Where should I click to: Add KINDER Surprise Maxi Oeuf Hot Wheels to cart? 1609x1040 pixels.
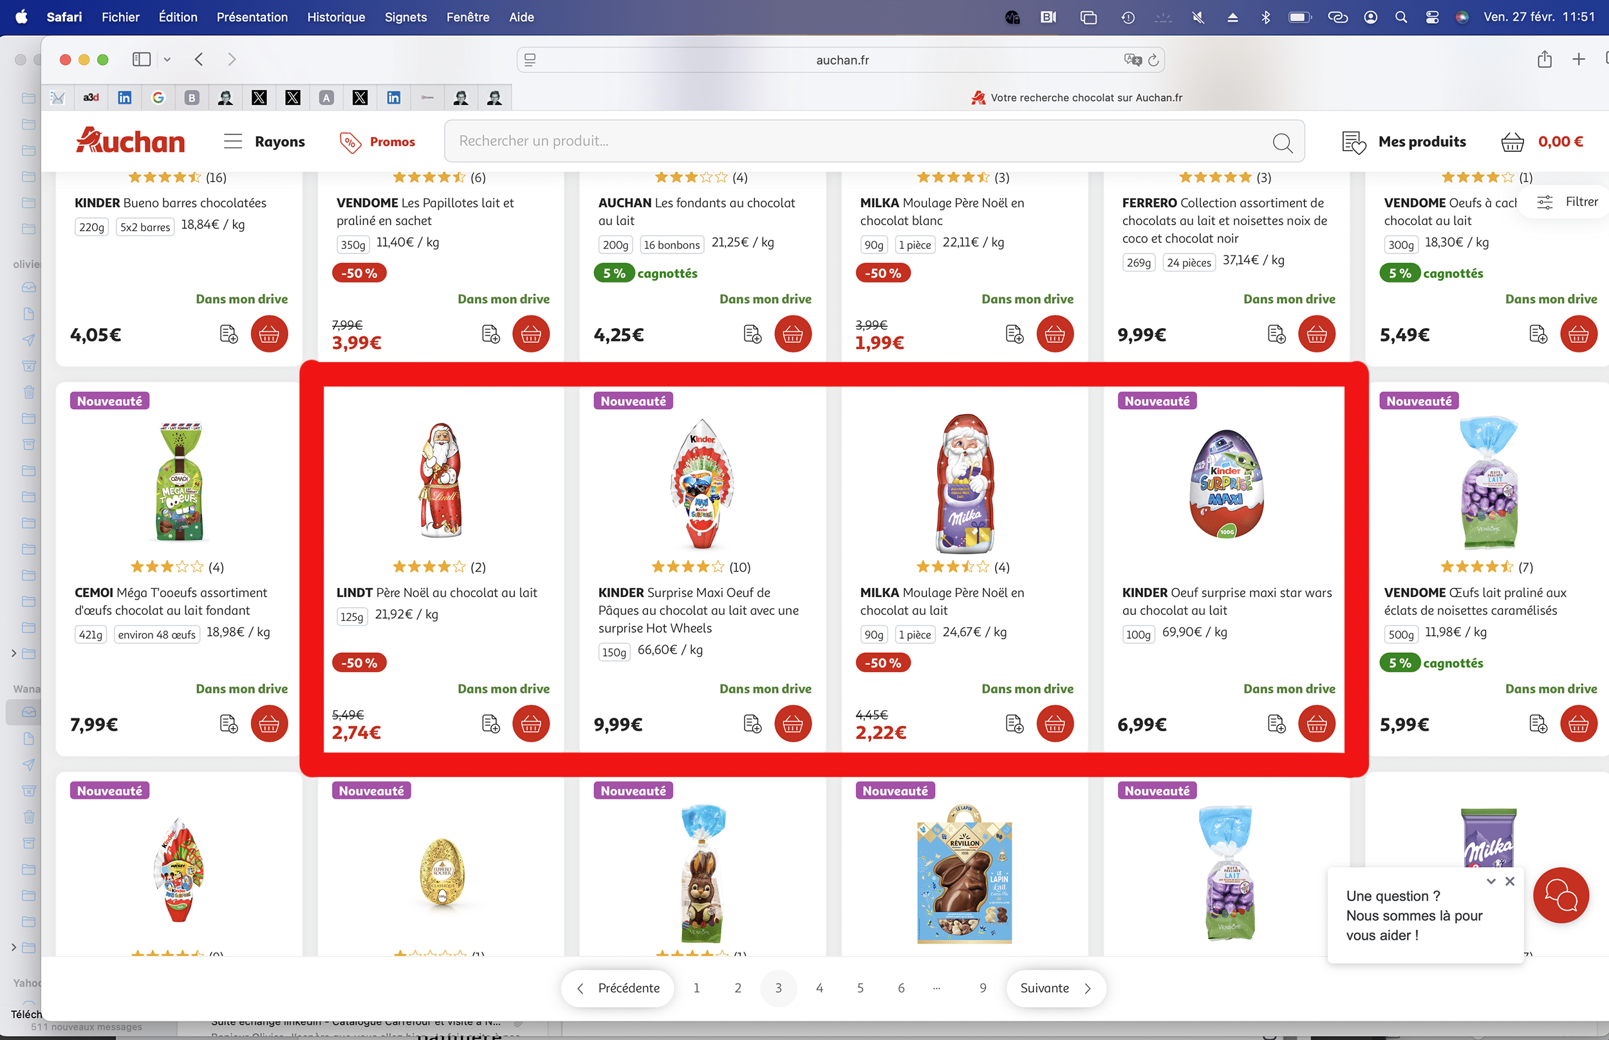[x=792, y=724]
